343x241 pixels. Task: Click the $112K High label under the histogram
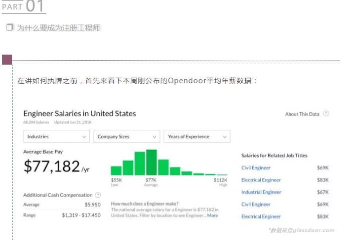221,182
